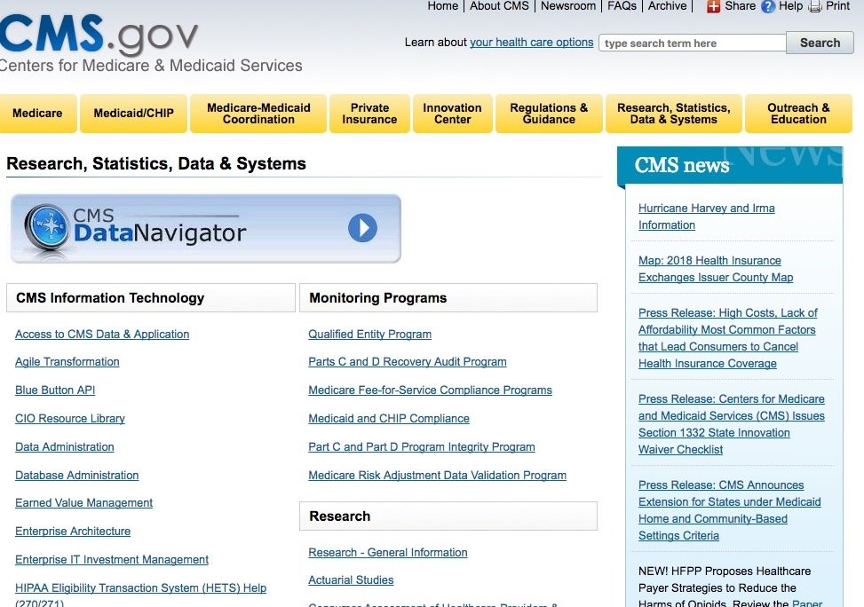Open the Medicare menu tab
Screen dimensions: 864x607
[37, 114]
